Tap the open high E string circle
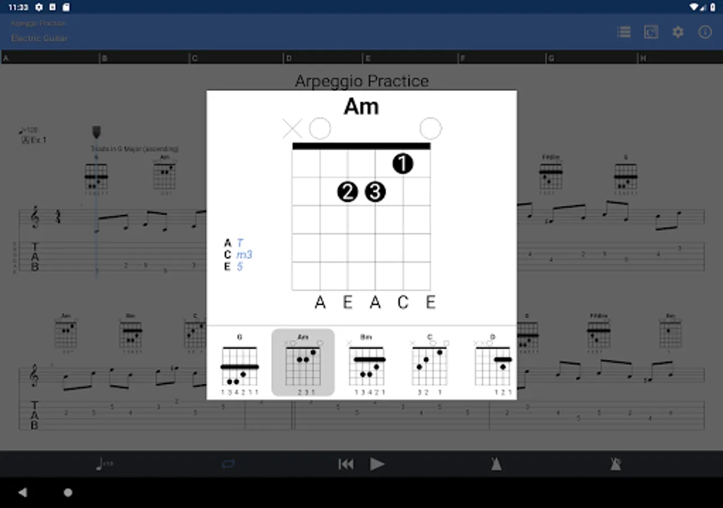The width and height of the screenshot is (723, 508). coord(430,129)
